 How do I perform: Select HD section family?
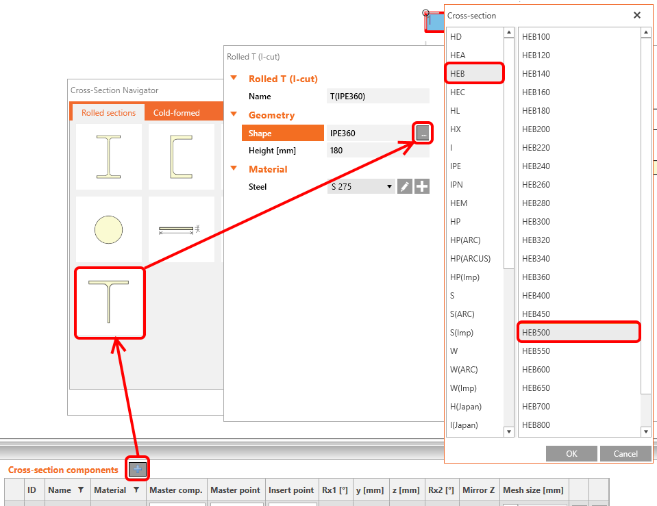(475, 37)
